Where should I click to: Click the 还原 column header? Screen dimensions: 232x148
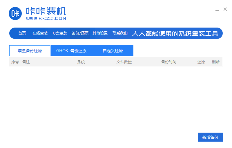pos(201,62)
